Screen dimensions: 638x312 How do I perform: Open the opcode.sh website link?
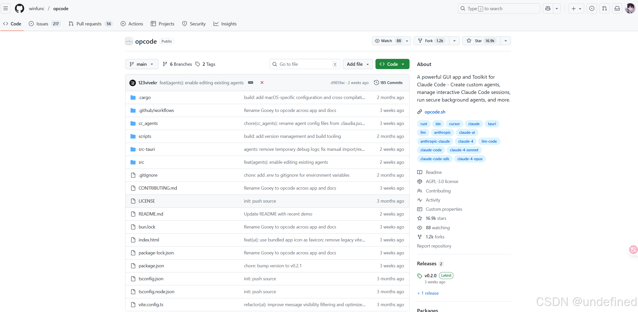[x=435, y=112]
